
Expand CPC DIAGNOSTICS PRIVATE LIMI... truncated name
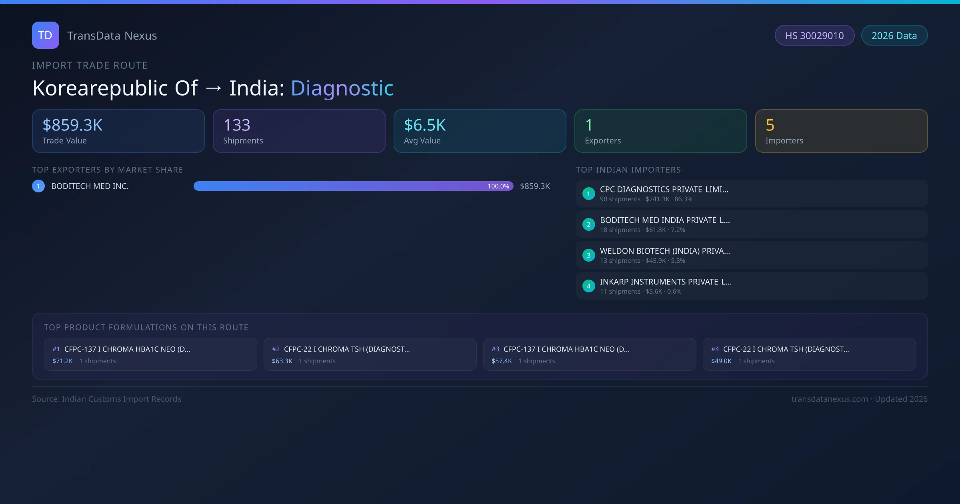click(665, 189)
